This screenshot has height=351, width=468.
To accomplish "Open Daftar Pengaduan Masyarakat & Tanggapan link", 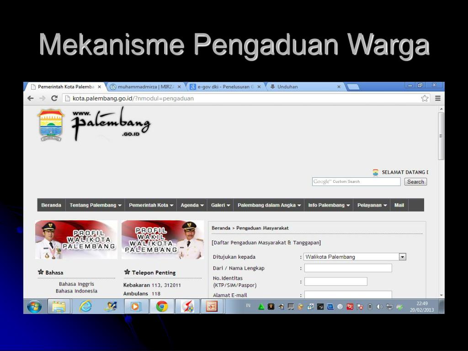I will (266, 243).
